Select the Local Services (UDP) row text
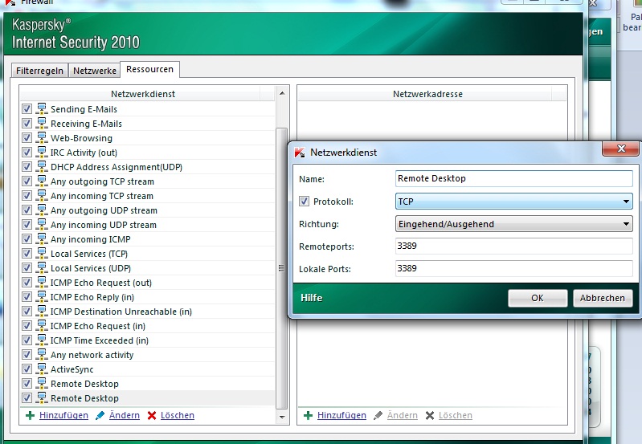The image size is (642, 444). (x=91, y=268)
